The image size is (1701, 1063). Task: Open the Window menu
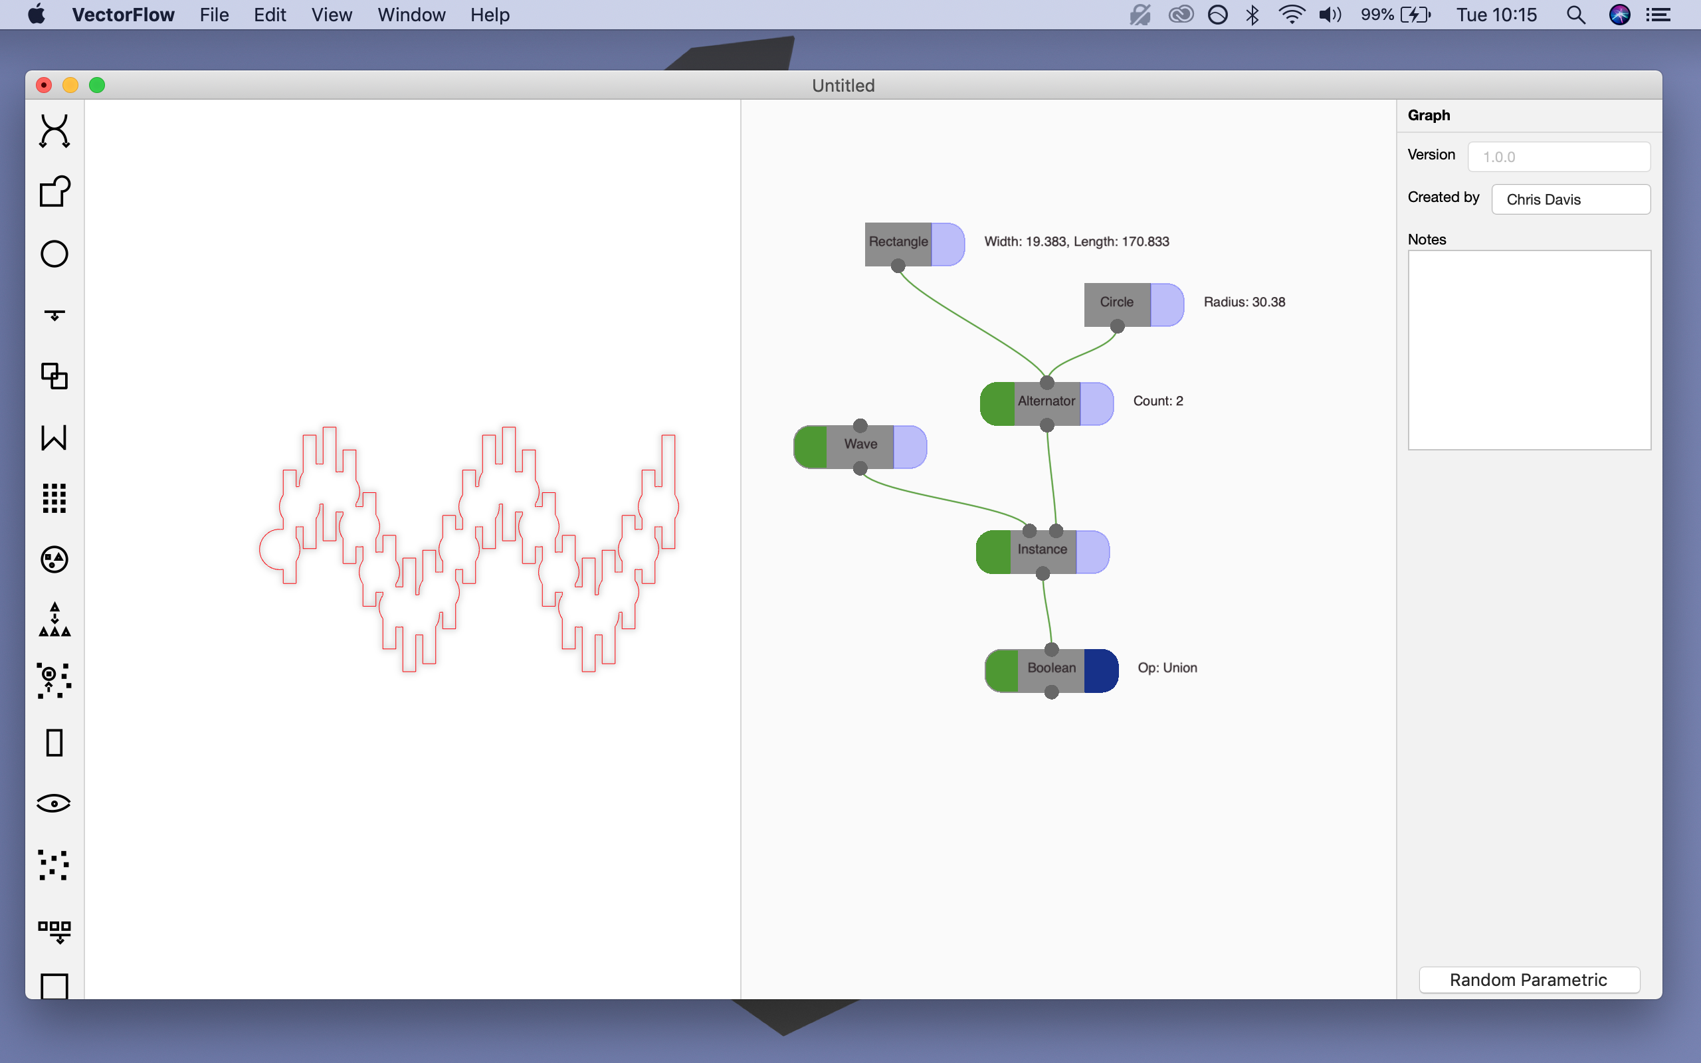411,15
